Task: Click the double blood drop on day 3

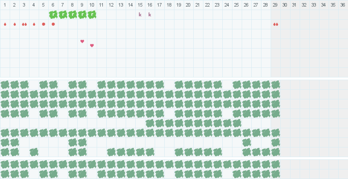Action: tap(24, 25)
